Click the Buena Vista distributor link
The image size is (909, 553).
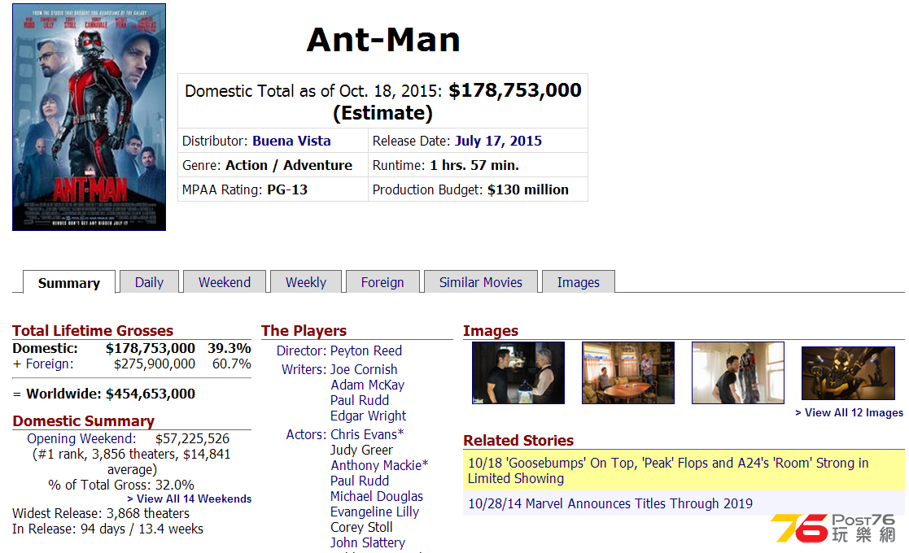[x=291, y=141]
